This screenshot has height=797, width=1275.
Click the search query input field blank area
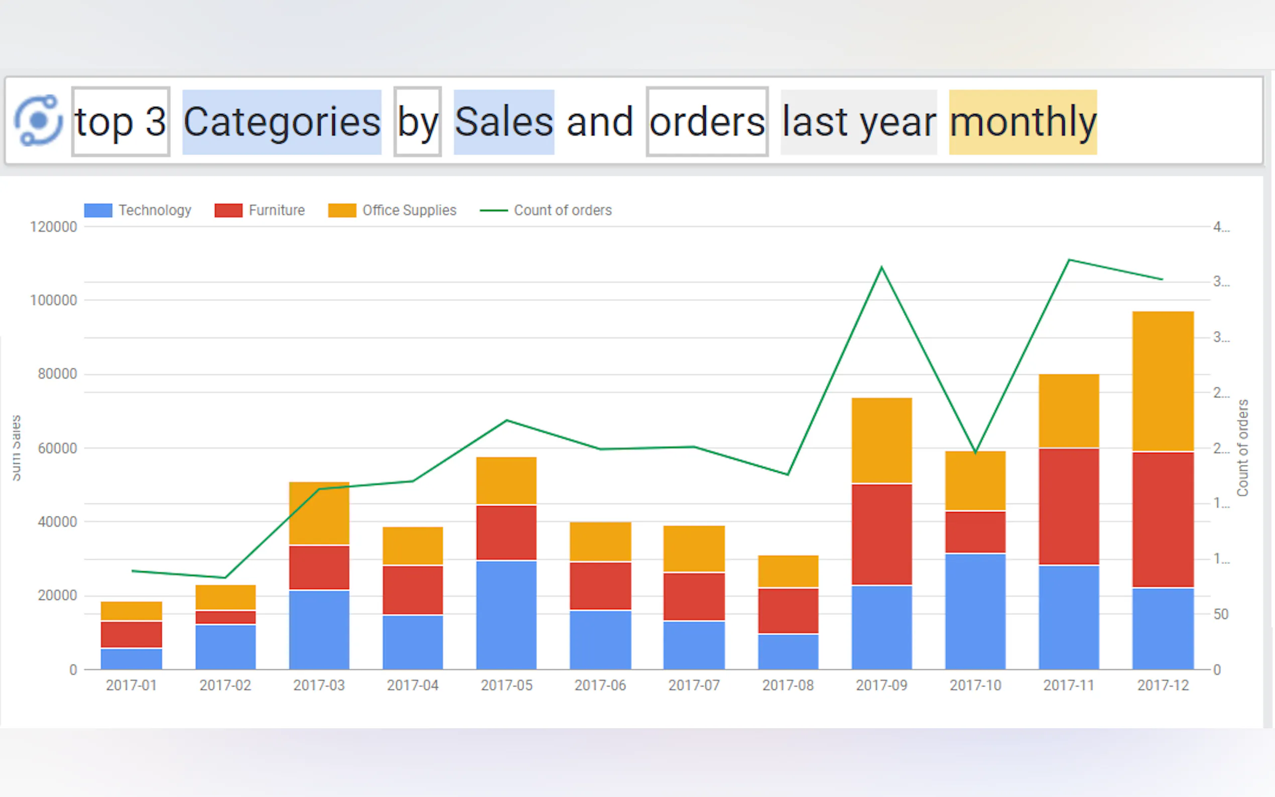point(1181,122)
